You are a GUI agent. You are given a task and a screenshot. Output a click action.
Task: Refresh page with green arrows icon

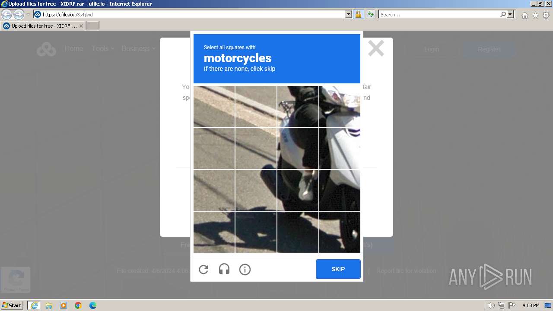tap(370, 15)
